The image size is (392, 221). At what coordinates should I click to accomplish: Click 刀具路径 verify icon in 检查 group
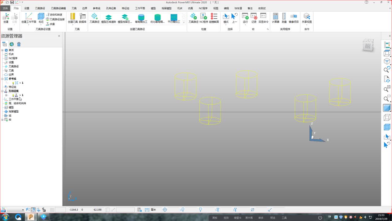pos(193,18)
